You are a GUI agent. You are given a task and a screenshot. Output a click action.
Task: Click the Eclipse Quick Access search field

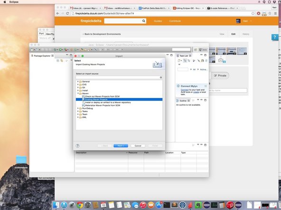pos(181,50)
